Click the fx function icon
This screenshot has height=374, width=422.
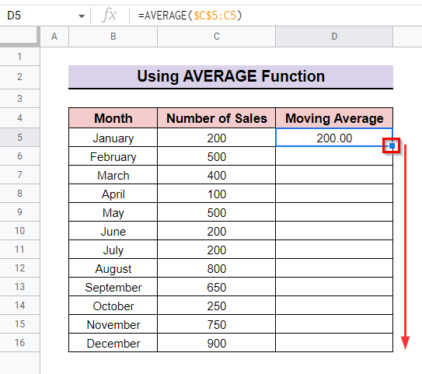tap(110, 15)
